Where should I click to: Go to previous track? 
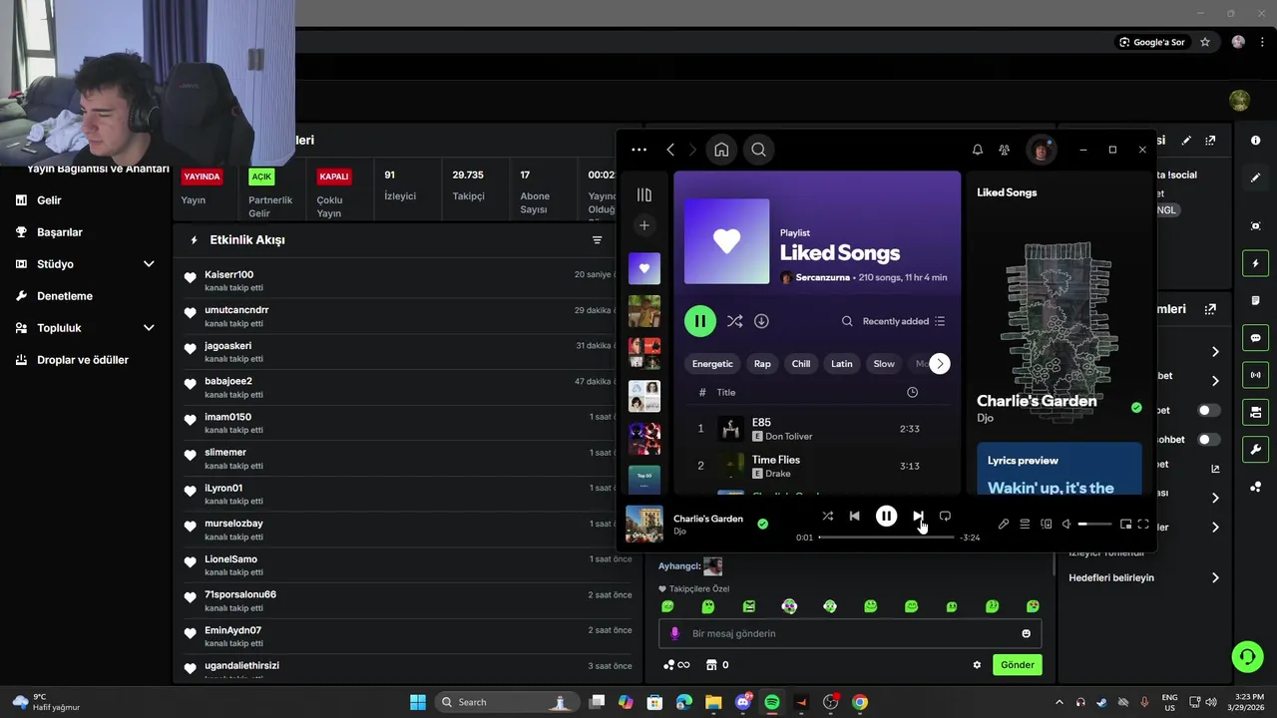click(854, 516)
